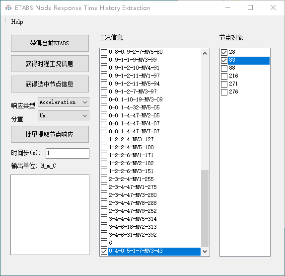
Task: Check the 0.8-0.9-2-7-MV5-80 case
Action: click(x=104, y=52)
